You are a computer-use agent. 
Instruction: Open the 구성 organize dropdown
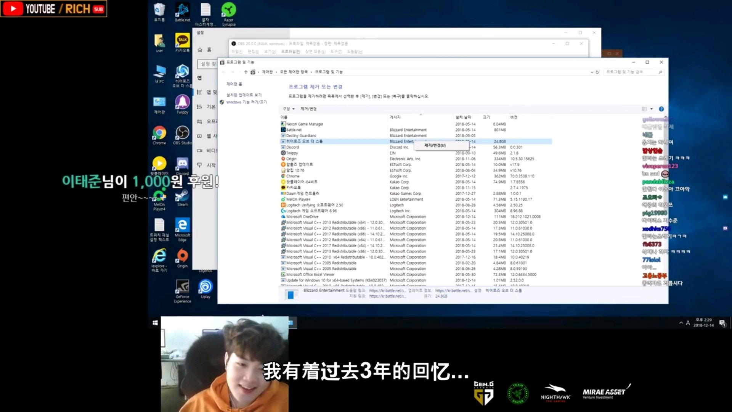(289, 109)
